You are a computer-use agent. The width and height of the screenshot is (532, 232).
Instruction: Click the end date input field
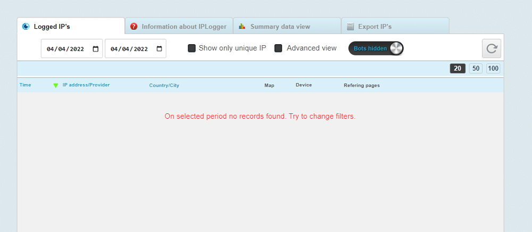tap(135, 48)
